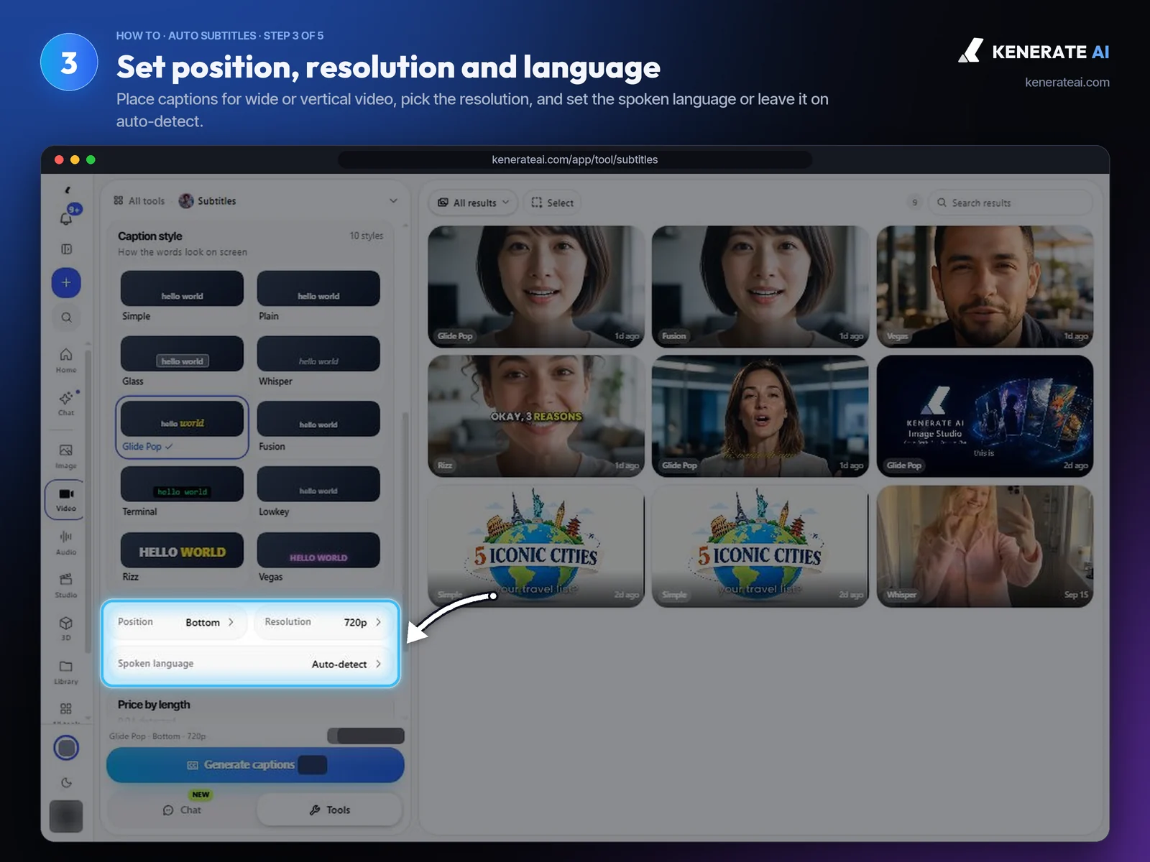The height and width of the screenshot is (862, 1150).
Task: Open Spoken language Auto-detect selector
Action: click(x=250, y=664)
